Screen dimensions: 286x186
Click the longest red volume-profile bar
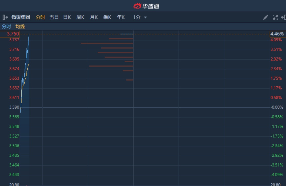(107, 43)
